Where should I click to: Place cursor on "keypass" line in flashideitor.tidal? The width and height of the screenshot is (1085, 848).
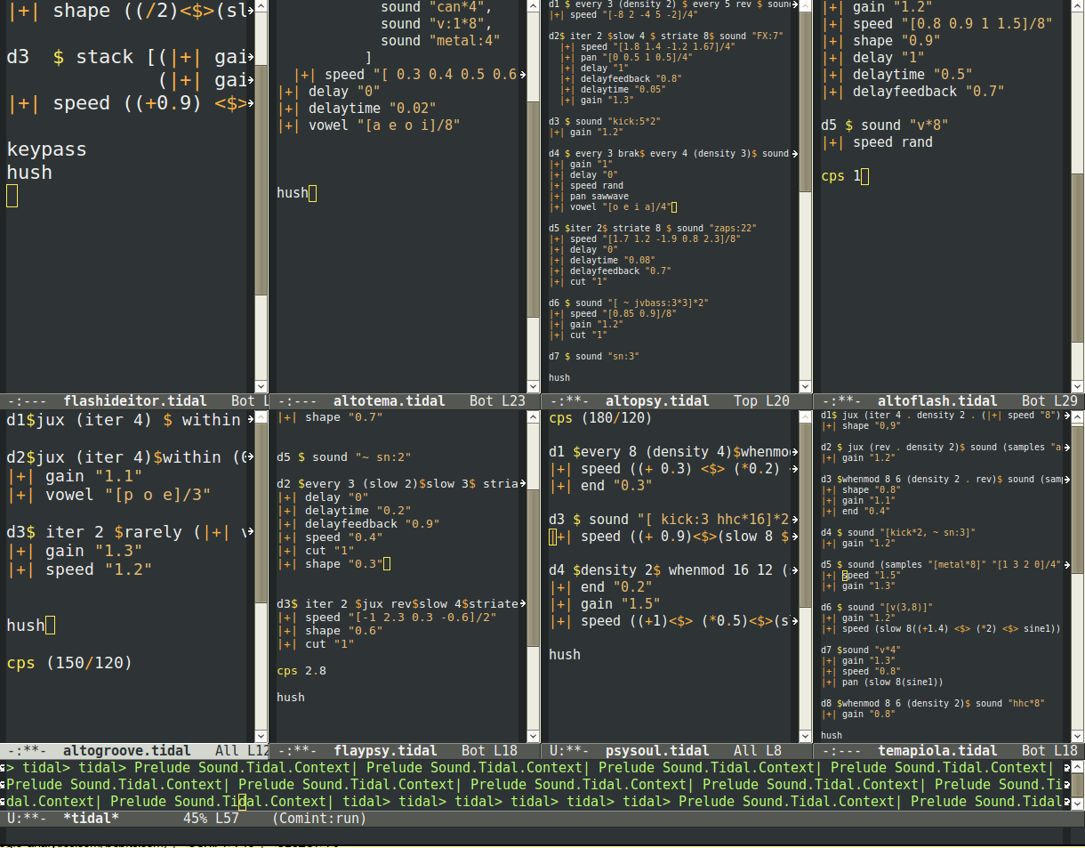[46, 149]
